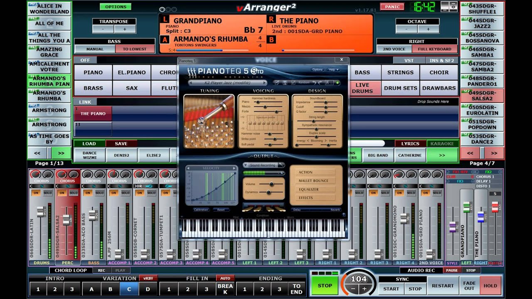The image size is (532, 299).
Task: Switch bass mode to MANUAL
Action: pyautogui.click(x=95, y=49)
